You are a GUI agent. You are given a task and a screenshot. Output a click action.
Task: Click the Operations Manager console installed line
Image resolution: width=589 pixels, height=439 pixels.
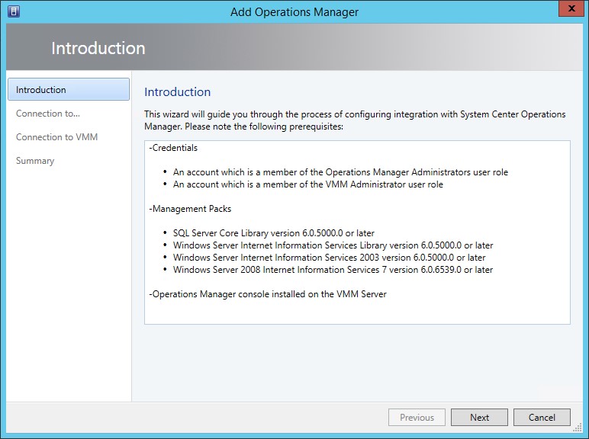(x=268, y=294)
